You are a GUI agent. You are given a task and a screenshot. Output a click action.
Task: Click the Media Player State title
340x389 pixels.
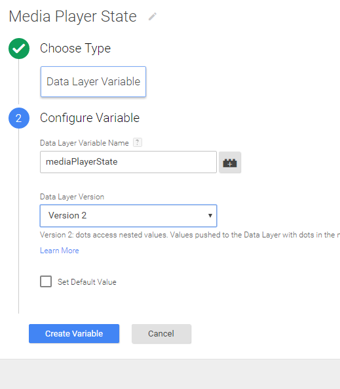coord(73,16)
